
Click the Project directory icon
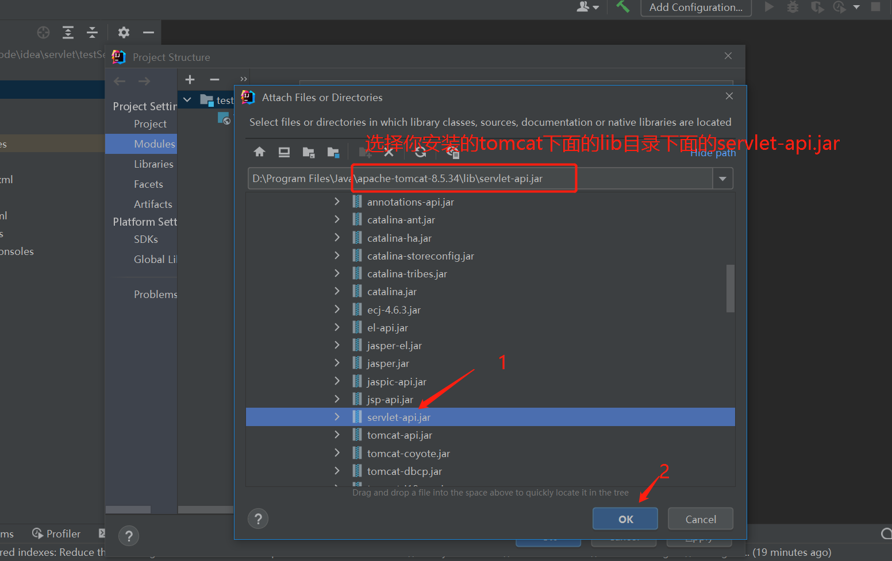tap(309, 152)
